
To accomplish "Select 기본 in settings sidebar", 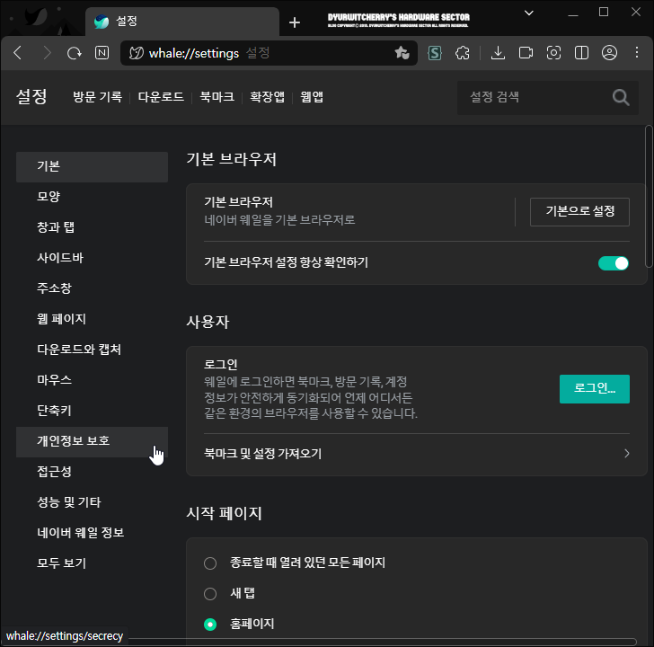I will pos(92,167).
